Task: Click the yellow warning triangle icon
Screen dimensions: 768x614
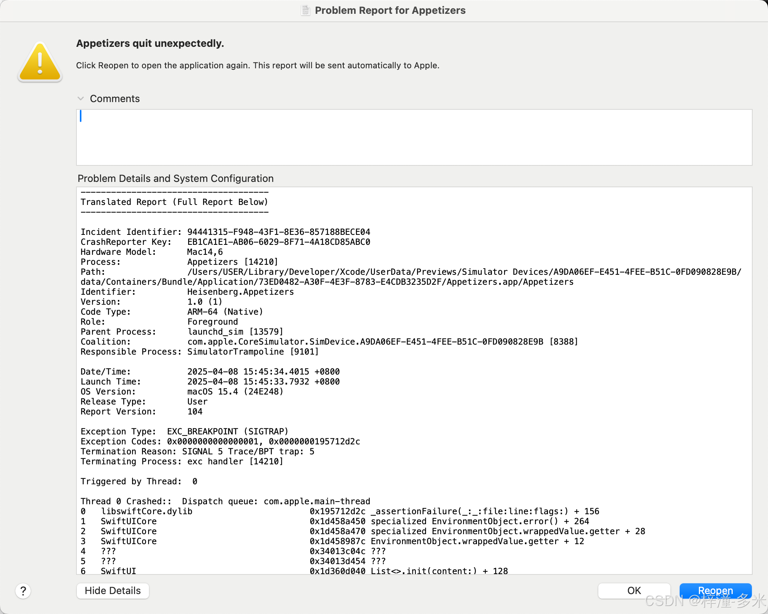Action: pos(40,63)
